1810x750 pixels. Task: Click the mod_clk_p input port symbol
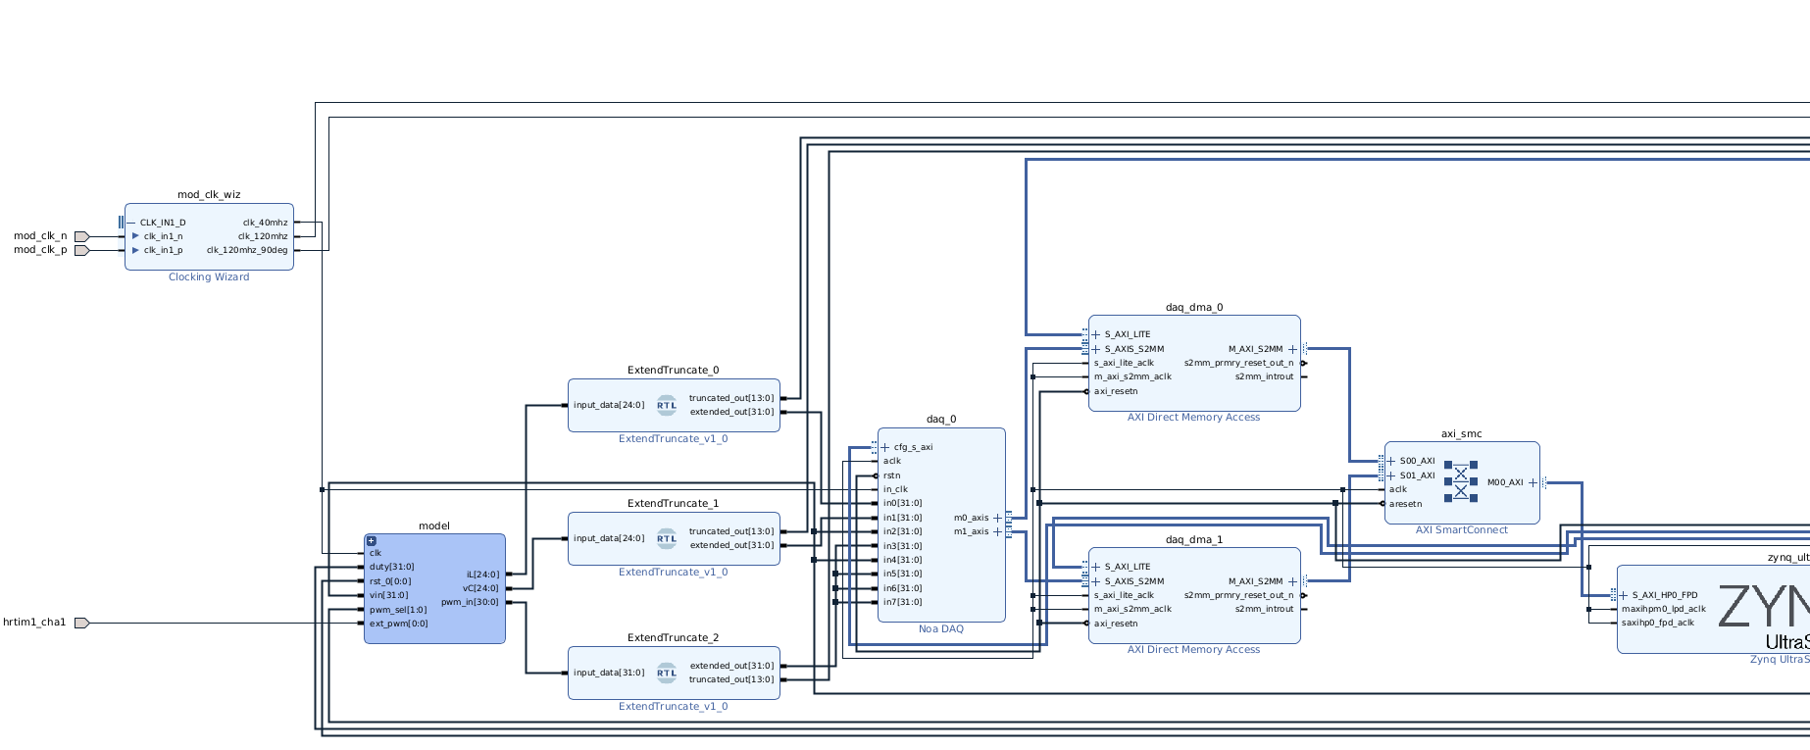(x=81, y=250)
